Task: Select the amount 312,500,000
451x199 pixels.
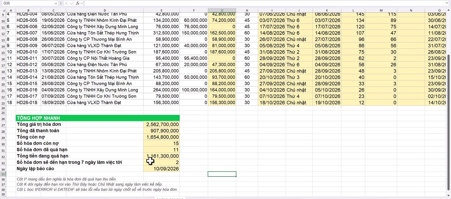Action: [162, 33]
